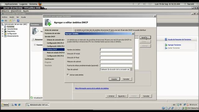Select Ámbitos DHCP step in wizard sidebar
The height and width of the screenshot is (112, 199).
tap(54, 49)
